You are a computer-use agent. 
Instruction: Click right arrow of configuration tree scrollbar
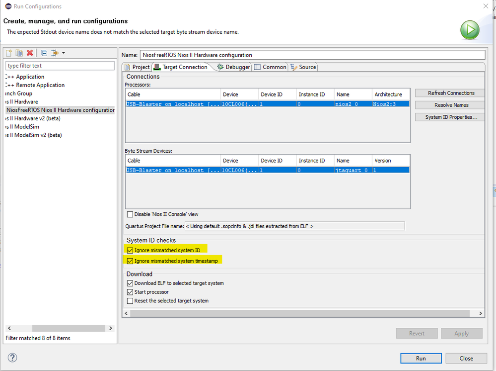coord(111,328)
